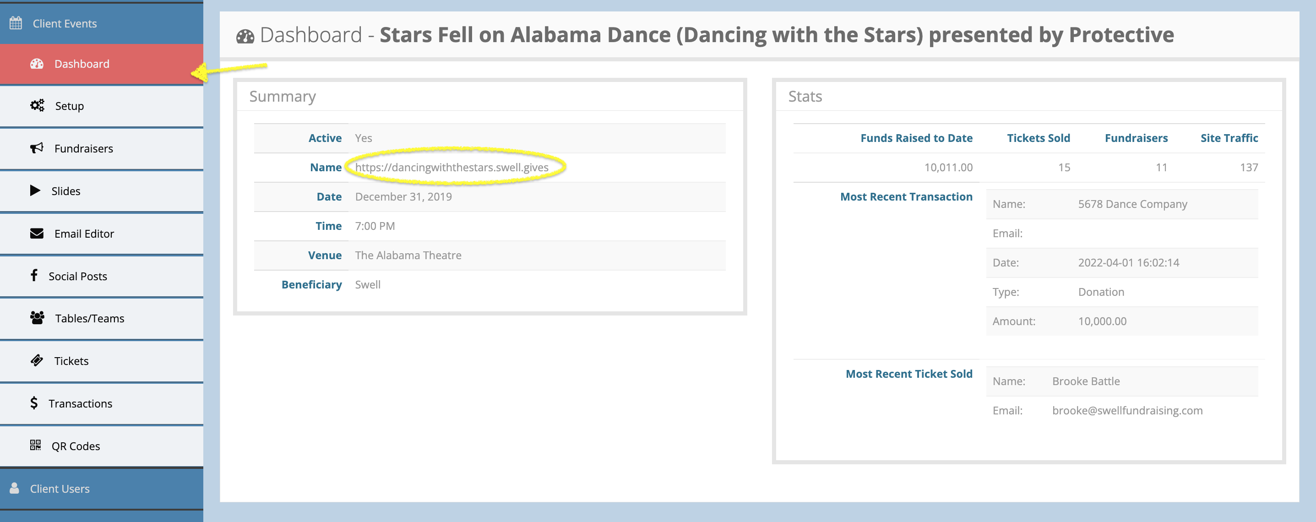This screenshot has width=1316, height=522.
Task: Open the dancingwiththestars.swell.gives URL
Action: click(x=451, y=168)
